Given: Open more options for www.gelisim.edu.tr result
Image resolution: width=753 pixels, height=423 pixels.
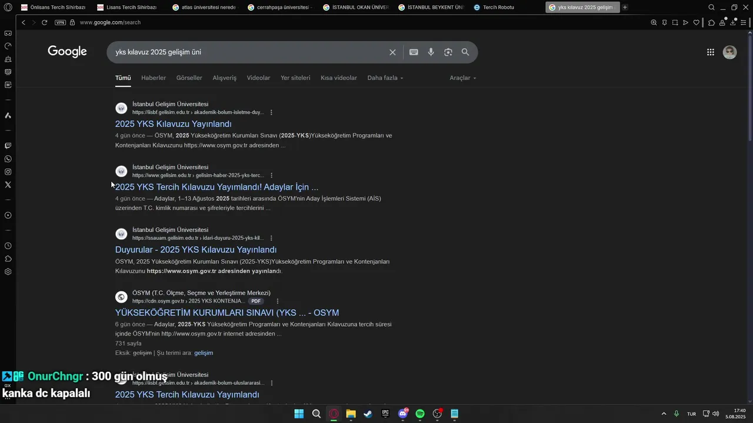Looking at the screenshot, I should click(271, 175).
